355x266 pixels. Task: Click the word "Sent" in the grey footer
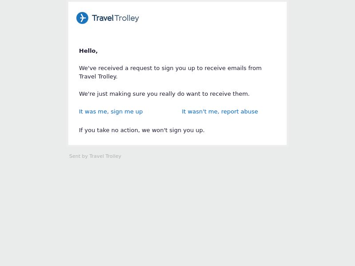(x=73, y=156)
